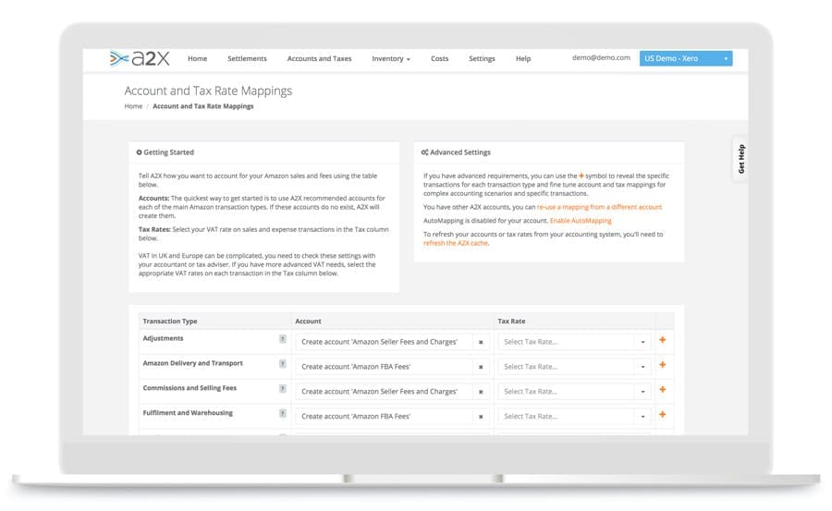Expand Amazon Delivery and Transport plus icon
The image size is (832, 511).
(662, 365)
